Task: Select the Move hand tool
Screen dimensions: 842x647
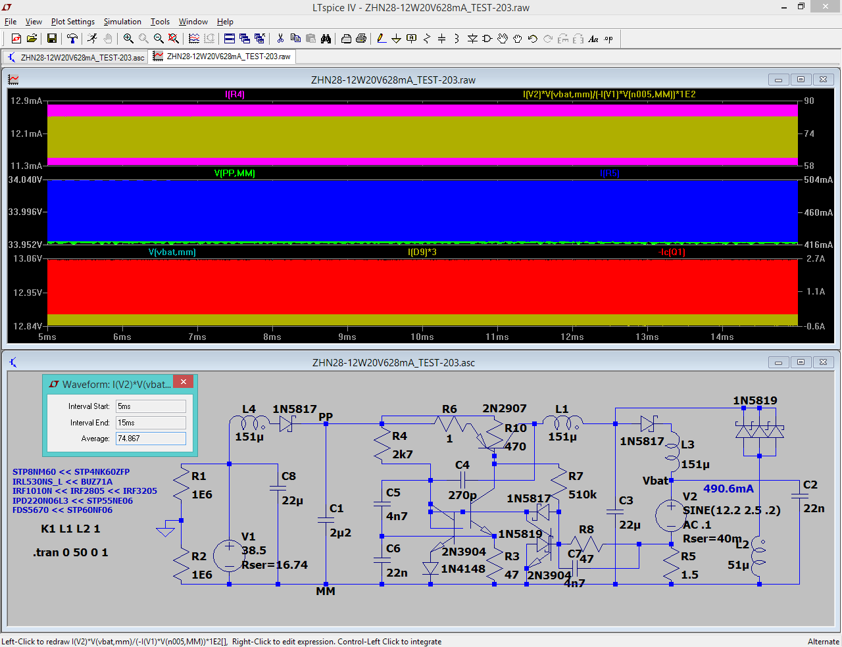Action: click(503, 39)
